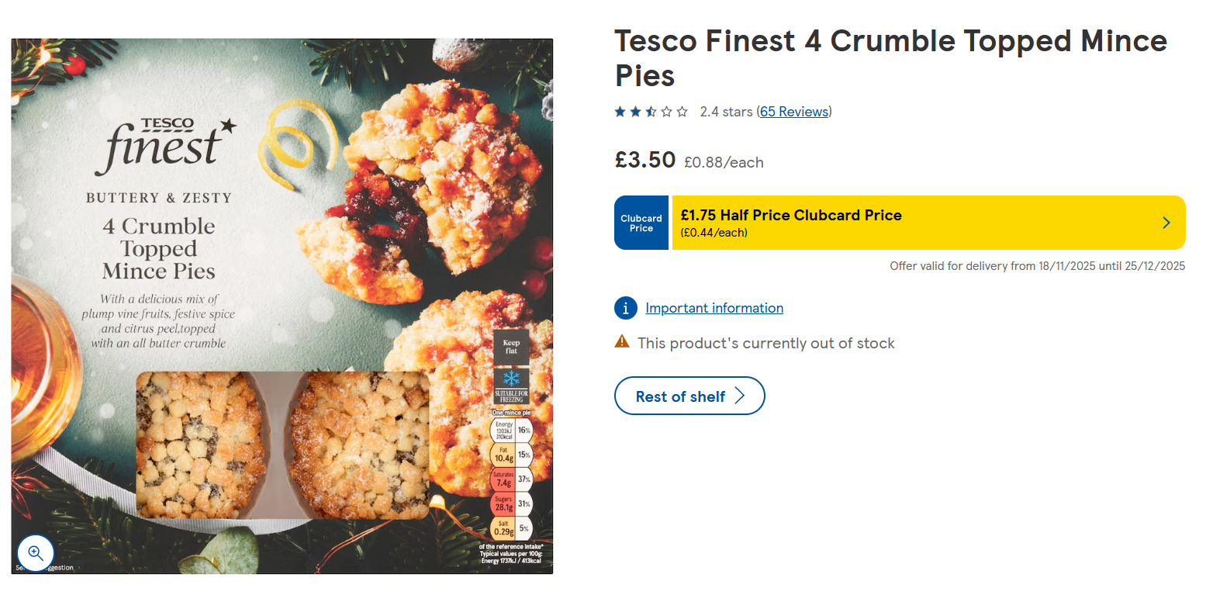The height and width of the screenshot is (602, 1206).
Task: Click the chevron inside Rest of shelf
Action: pos(740,396)
